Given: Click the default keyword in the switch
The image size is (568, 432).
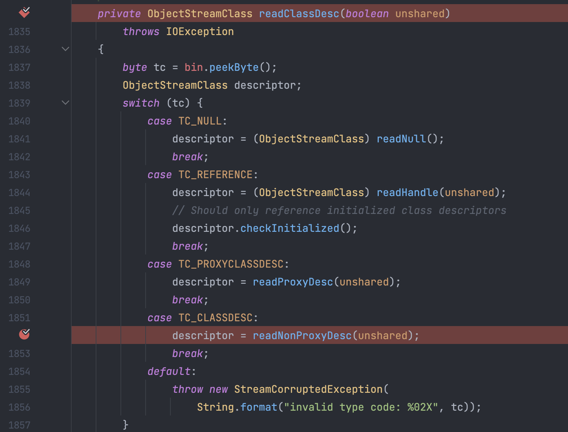Looking at the screenshot, I should [x=169, y=371].
